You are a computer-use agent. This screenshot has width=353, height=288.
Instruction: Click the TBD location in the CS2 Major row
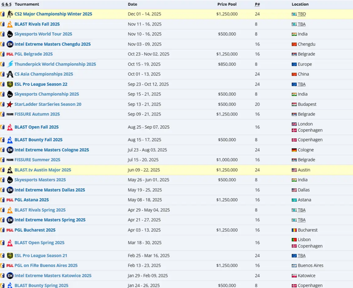301,14
